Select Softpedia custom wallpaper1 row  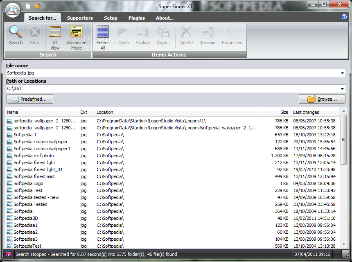[172, 149]
